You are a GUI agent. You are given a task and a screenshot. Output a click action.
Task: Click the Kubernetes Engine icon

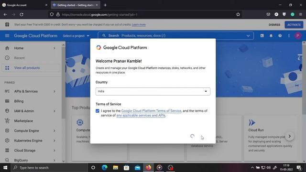coord(7,140)
